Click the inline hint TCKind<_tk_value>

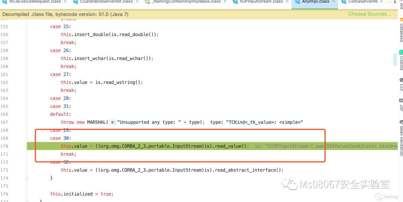coord(257,122)
